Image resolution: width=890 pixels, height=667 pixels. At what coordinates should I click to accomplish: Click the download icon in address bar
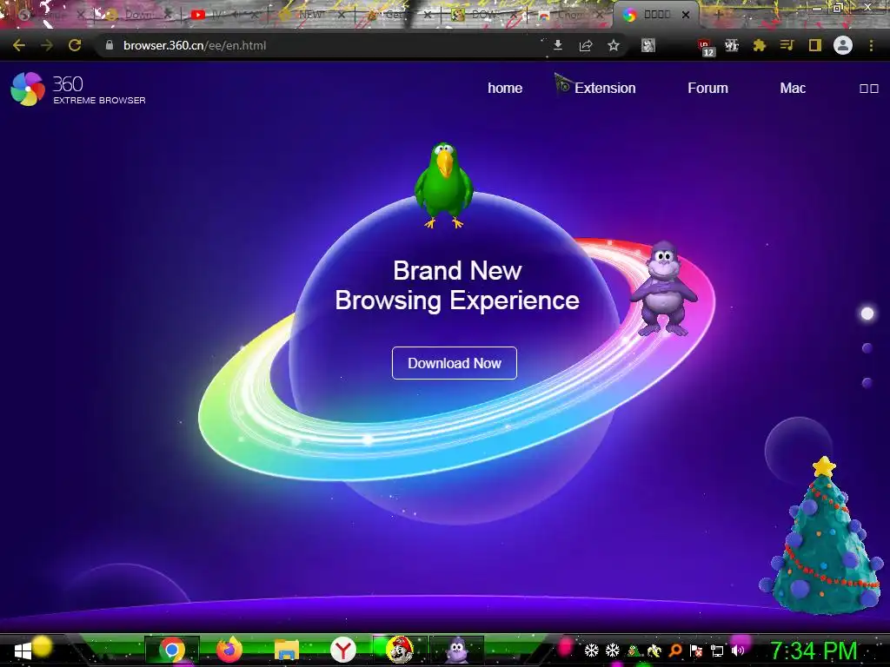pyautogui.click(x=558, y=45)
